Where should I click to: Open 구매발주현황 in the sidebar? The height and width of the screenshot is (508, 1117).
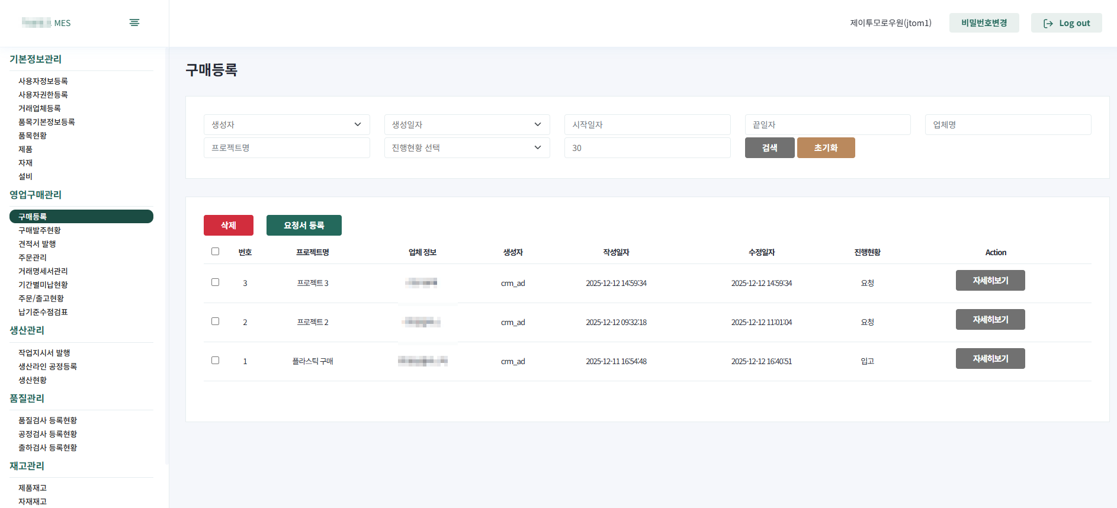[x=40, y=230]
